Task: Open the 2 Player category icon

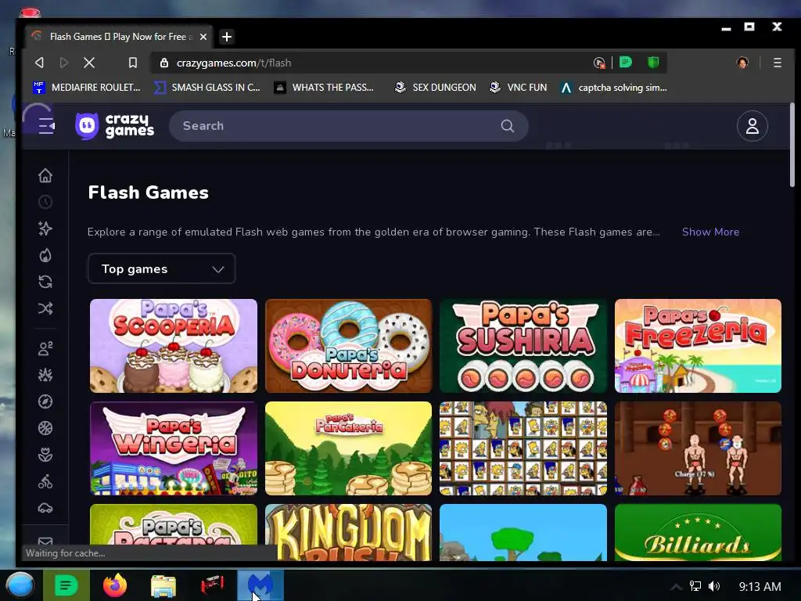Action: pos(45,348)
